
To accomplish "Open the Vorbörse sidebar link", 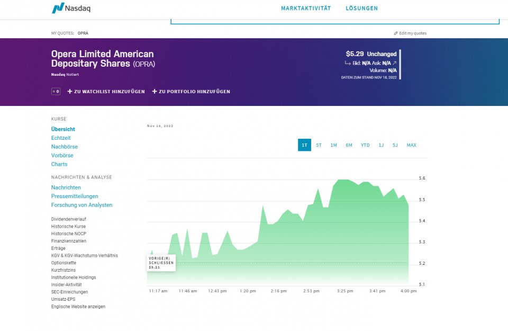I will pyautogui.click(x=62, y=155).
